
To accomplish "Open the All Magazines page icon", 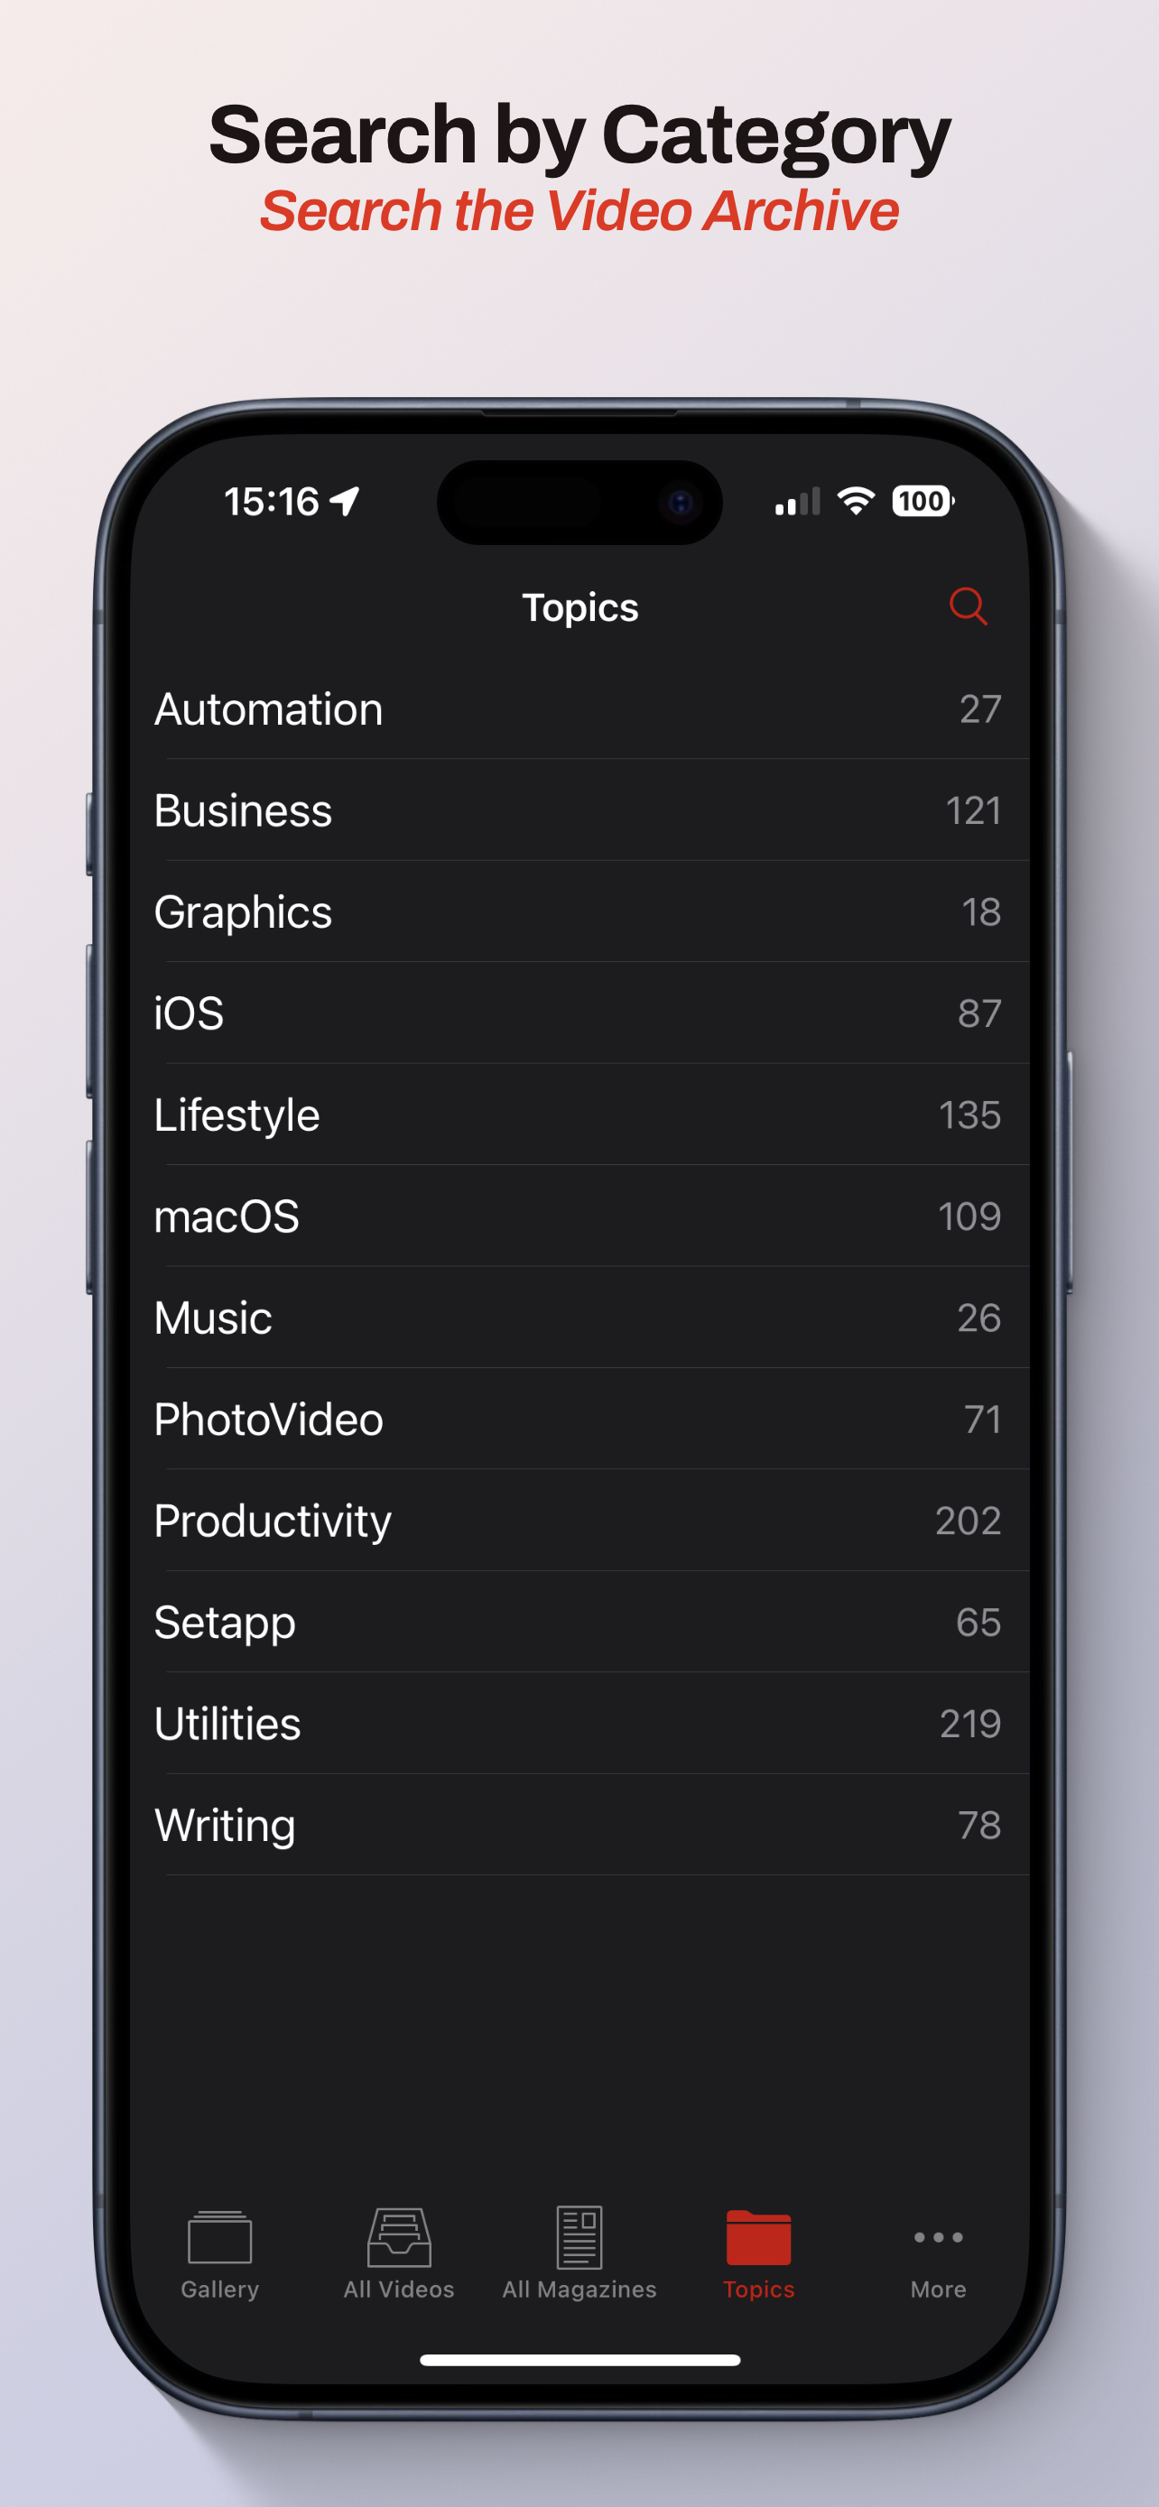I will coord(579,2236).
